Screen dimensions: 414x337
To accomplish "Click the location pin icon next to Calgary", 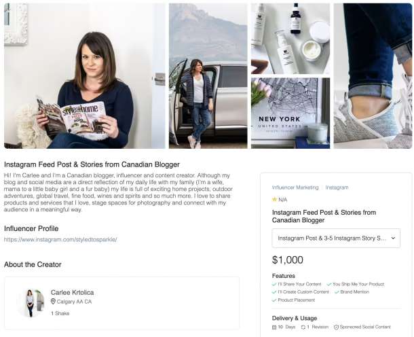I will pyautogui.click(x=53, y=301).
